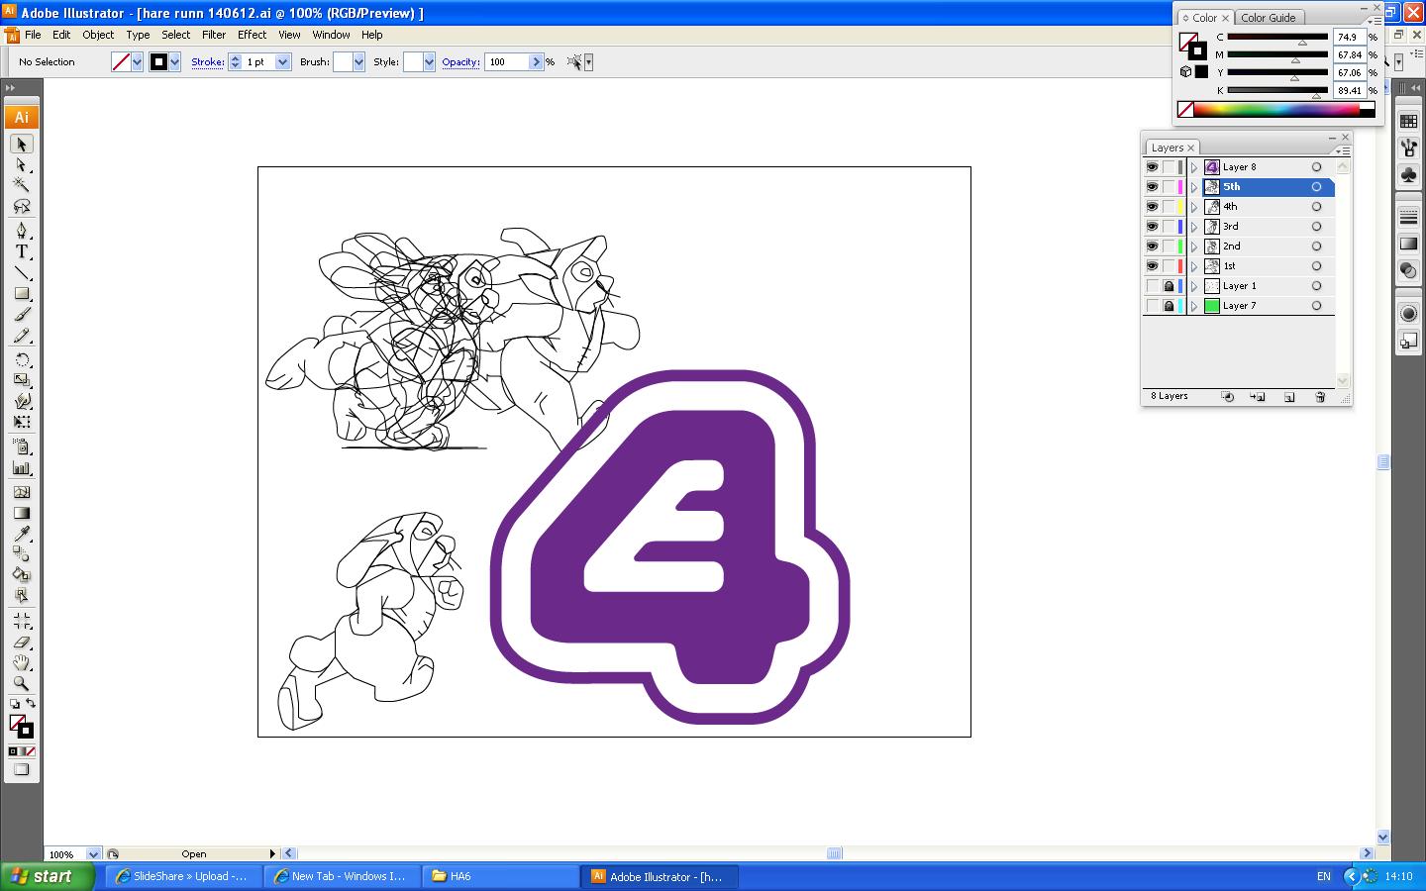Choose the Magic Wand tool

click(21, 185)
